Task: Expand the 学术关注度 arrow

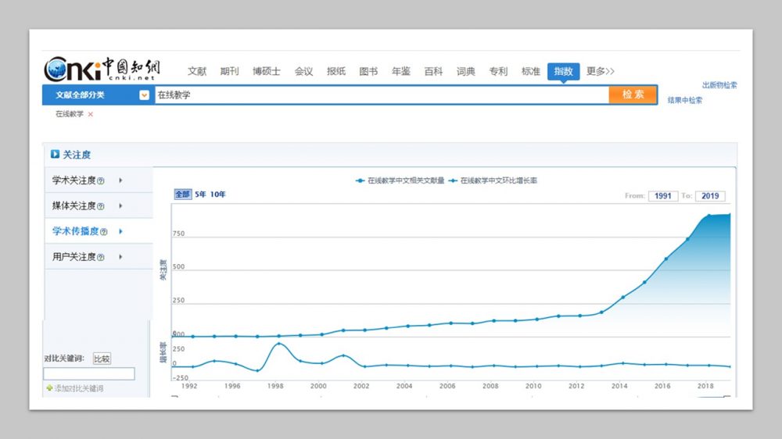Action: 120,180
